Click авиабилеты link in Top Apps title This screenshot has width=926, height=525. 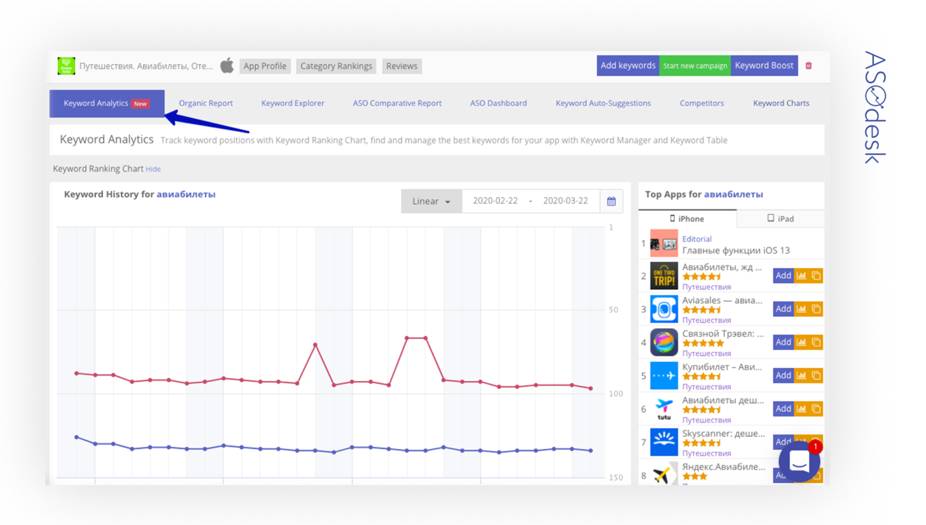point(733,194)
